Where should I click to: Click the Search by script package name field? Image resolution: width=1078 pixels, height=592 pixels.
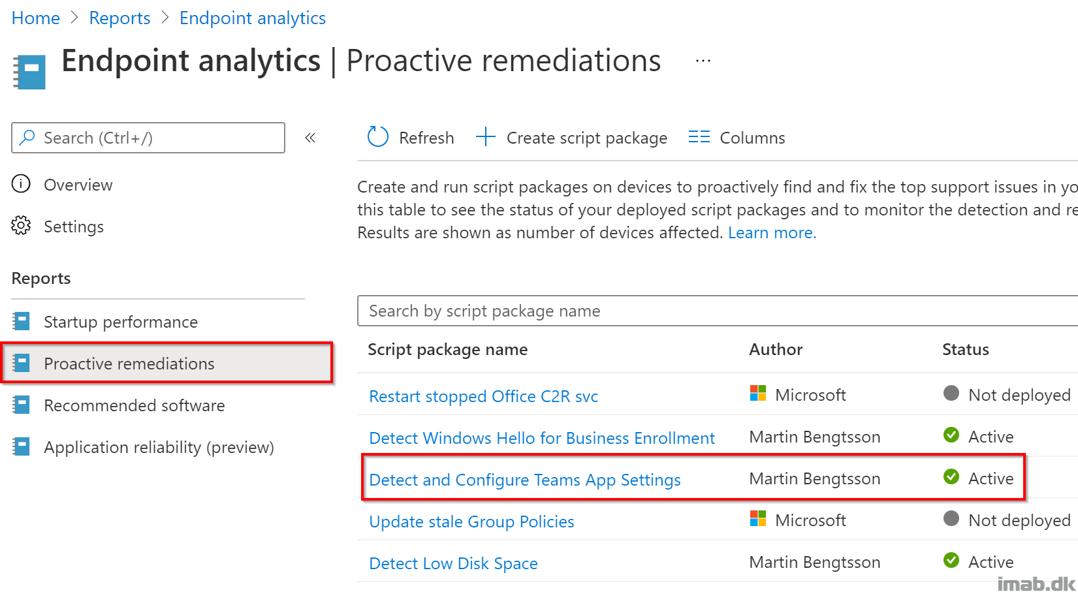pyautogui.click(x=717, y=311)
